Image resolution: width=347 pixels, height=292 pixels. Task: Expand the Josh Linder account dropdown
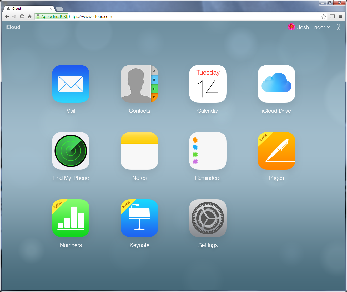313,27
